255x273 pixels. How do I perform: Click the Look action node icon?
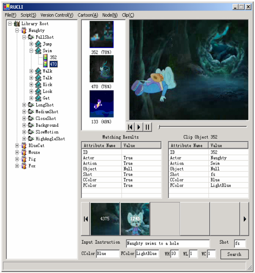point(38,91)
